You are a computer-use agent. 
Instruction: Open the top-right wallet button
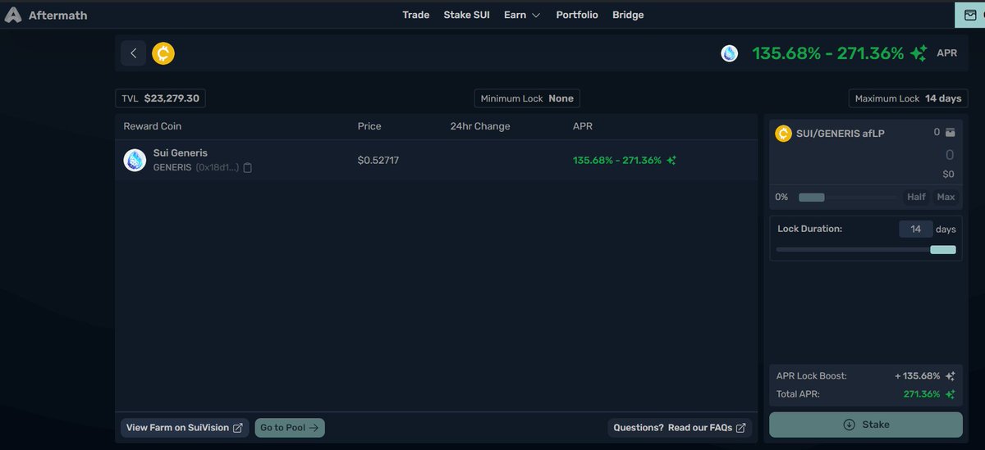(x=970, y=15)
